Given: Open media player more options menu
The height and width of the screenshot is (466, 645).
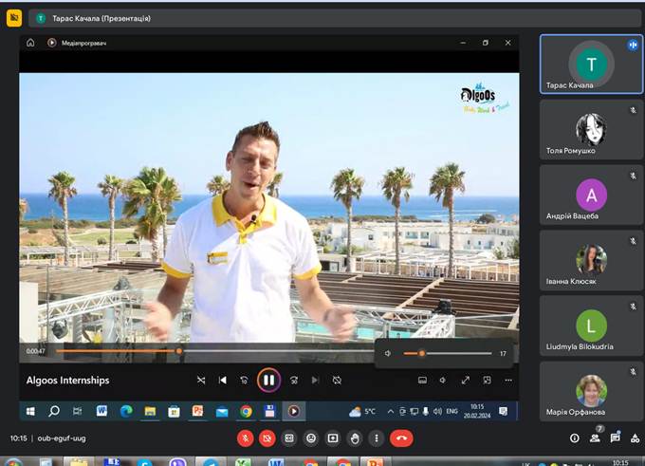Looking at the screenshot, I should pos(508,380).
